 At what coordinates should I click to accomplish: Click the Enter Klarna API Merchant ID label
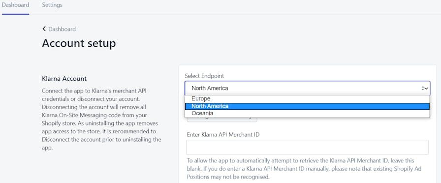(223, 134)
